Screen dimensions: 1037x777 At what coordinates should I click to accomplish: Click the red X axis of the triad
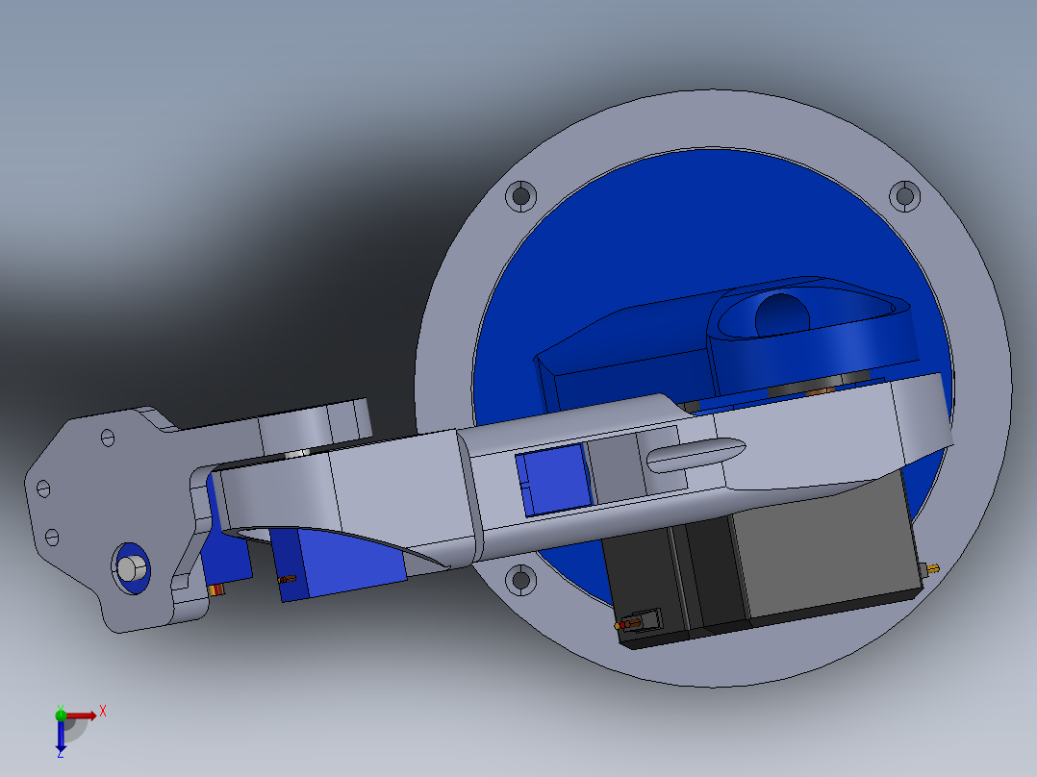(x=82, y=715)
